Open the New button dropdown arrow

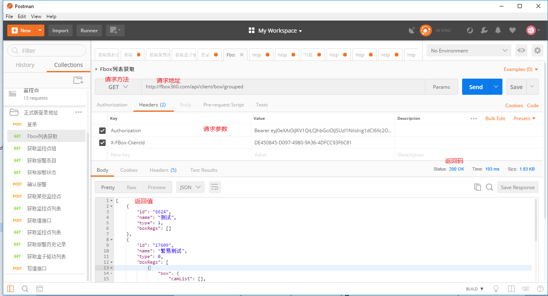(x=40, y=30)
